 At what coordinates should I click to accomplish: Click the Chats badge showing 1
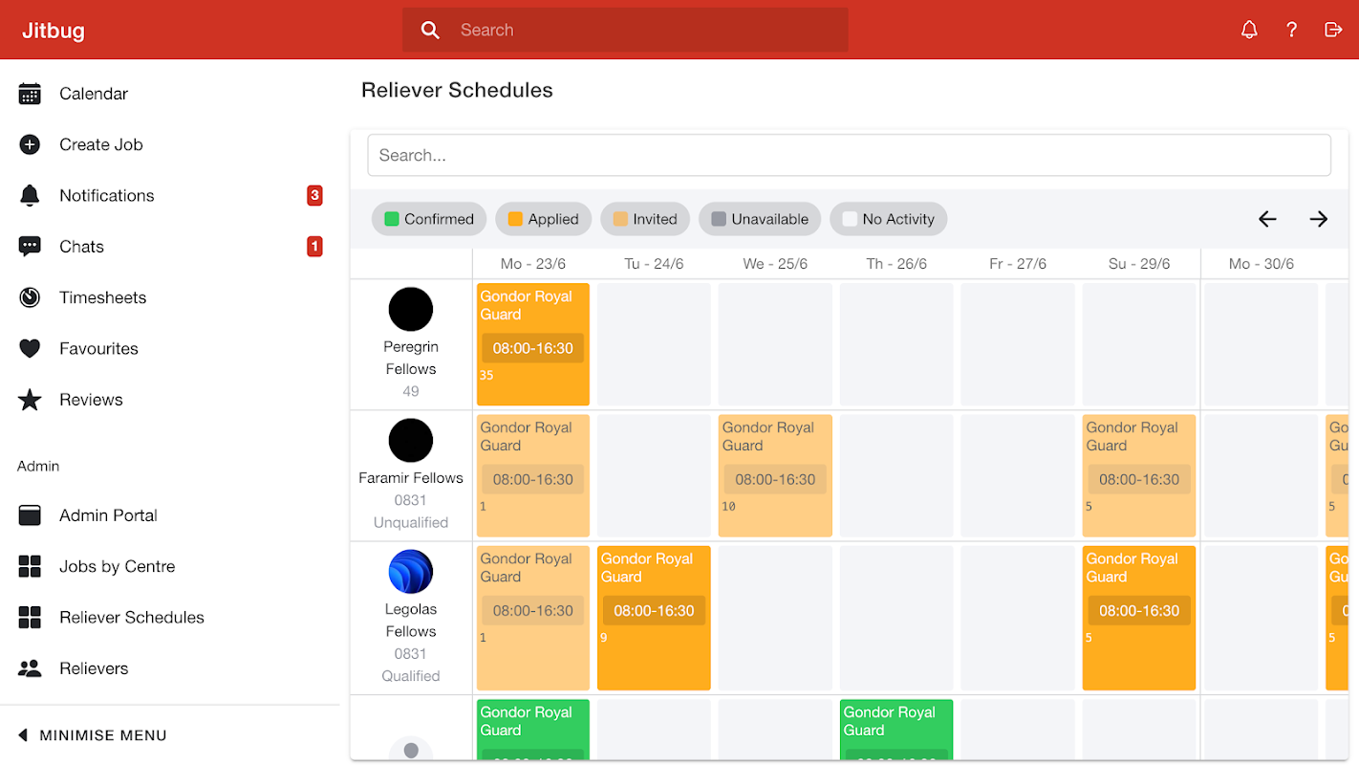pos(314,247)
